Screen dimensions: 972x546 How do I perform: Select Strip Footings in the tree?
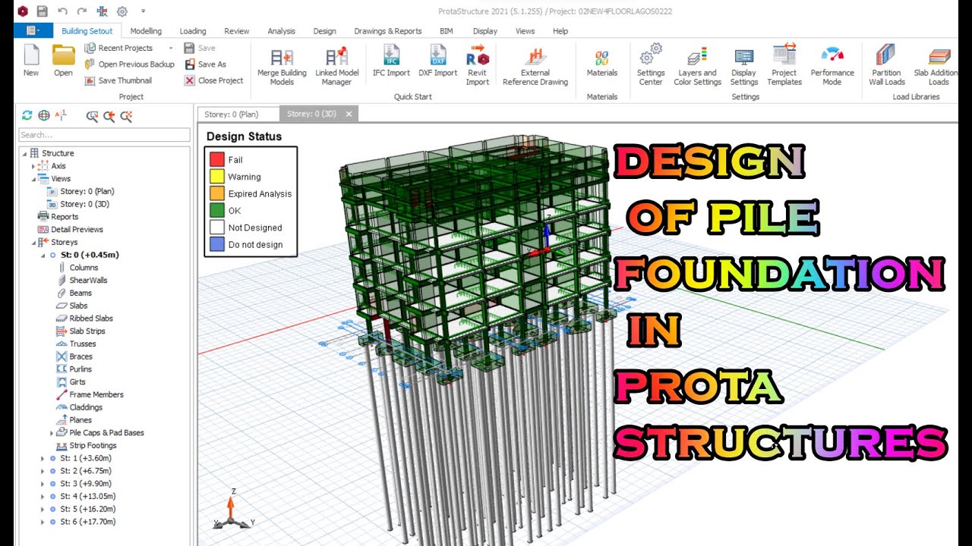pos(93,446)
